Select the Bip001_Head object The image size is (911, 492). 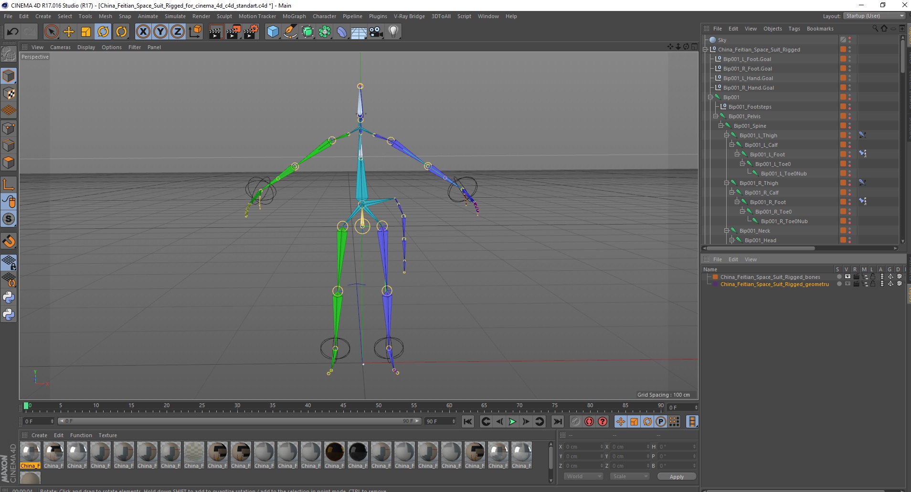[x=760, y=240]
